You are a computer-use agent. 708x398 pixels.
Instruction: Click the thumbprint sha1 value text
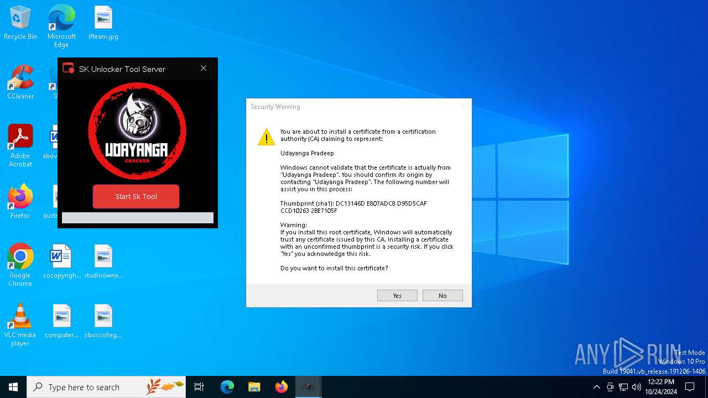pos(353,207)
